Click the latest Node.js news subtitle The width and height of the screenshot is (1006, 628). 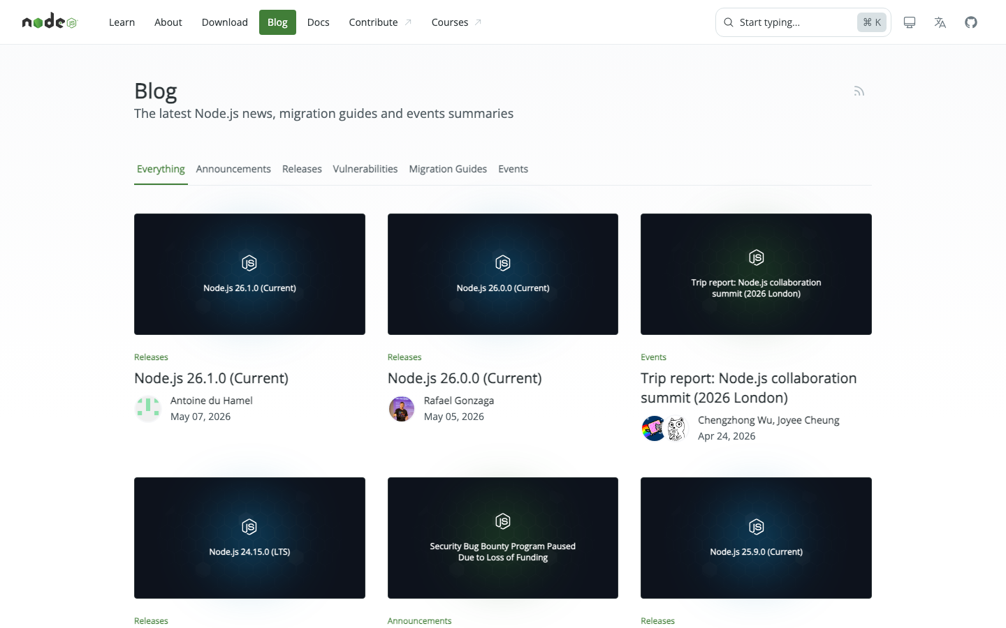tap(323, 114)
